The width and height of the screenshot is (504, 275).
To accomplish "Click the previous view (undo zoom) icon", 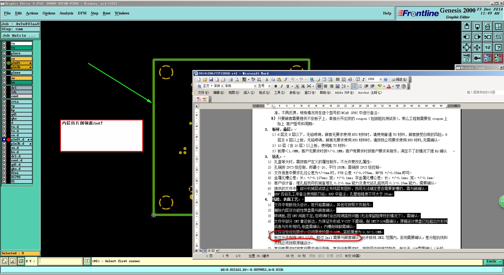I will coord(488,37).
